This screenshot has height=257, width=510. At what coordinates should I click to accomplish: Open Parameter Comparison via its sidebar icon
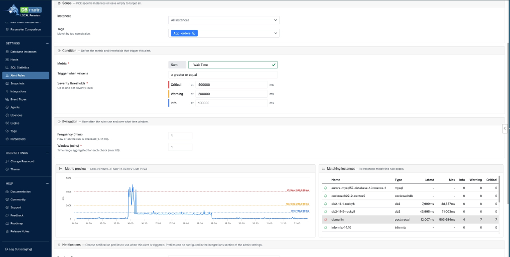click(7, 29)
